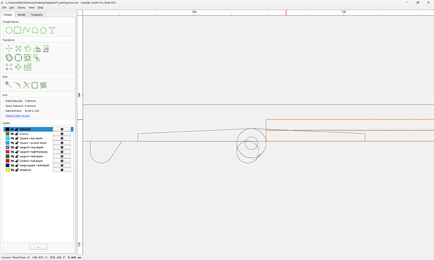Activate the Trim Vectors scissors tool
434x260 pixels.
tap(26, 85)
